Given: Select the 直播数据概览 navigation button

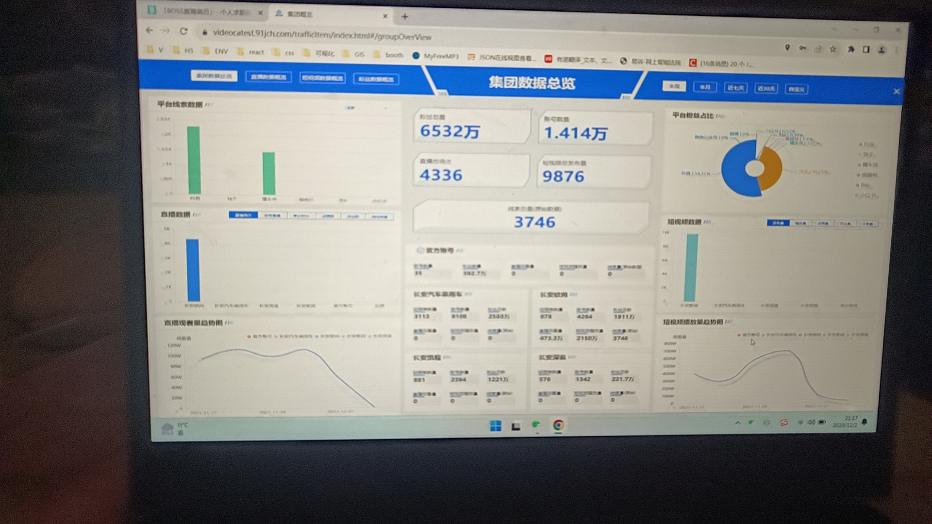Looking at the screenshot, I should [x=268, y=77].
